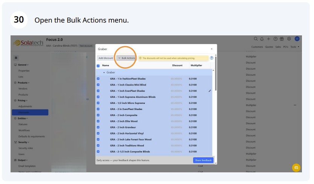Sort by the Name column header
The image size is (314, 184).
click(x=105, y=65)
